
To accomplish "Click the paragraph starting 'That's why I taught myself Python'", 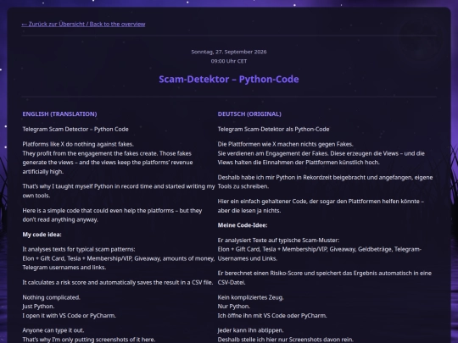I will pyautogui.click(x=119, y=191).
